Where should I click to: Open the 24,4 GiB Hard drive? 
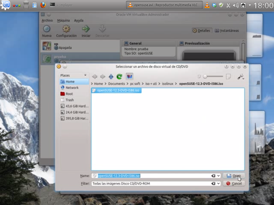tap(74, 112)
